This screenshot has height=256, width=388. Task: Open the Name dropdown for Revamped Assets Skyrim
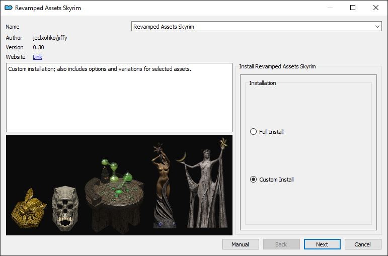click(x=256, y=27)
